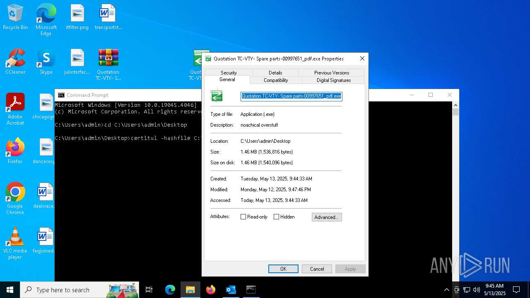The width and height of the screenshot is (530, 298).
Task: Open Outlook from the taskbar
Action: point(231,290)
